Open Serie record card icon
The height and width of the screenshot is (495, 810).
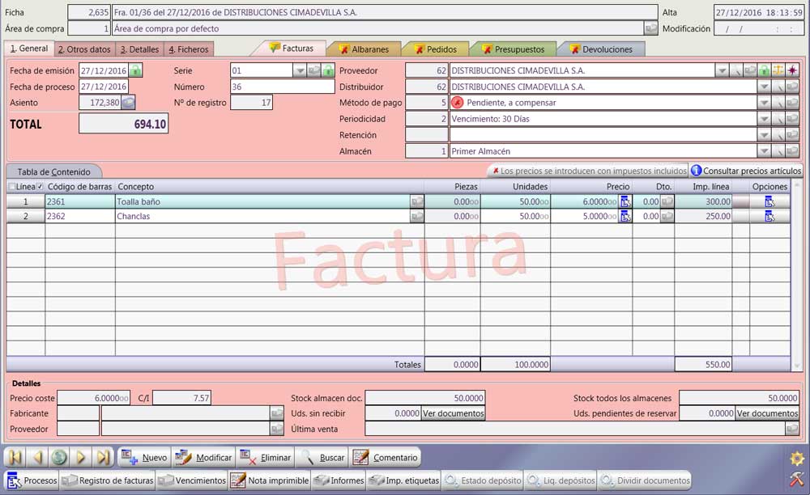pyautogui.click(x=314, y=70)
